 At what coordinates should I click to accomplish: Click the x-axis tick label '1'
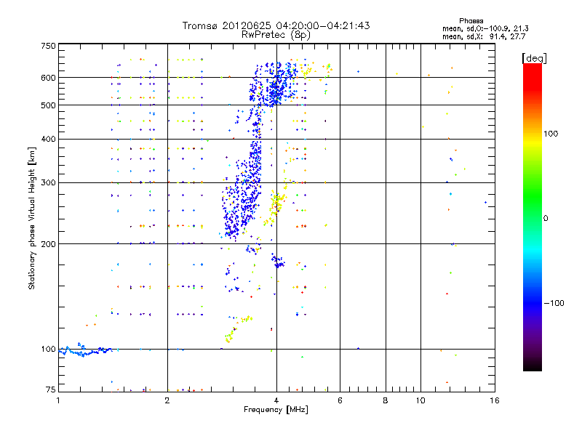[x=58, y=400]
